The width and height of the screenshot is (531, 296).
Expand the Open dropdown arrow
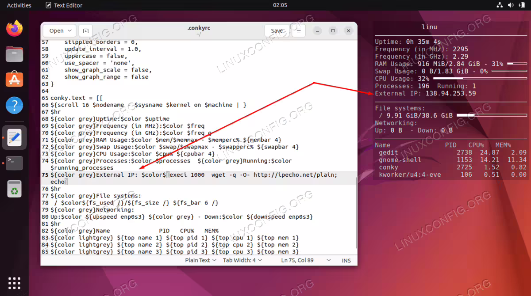click(x=70, y=30)
